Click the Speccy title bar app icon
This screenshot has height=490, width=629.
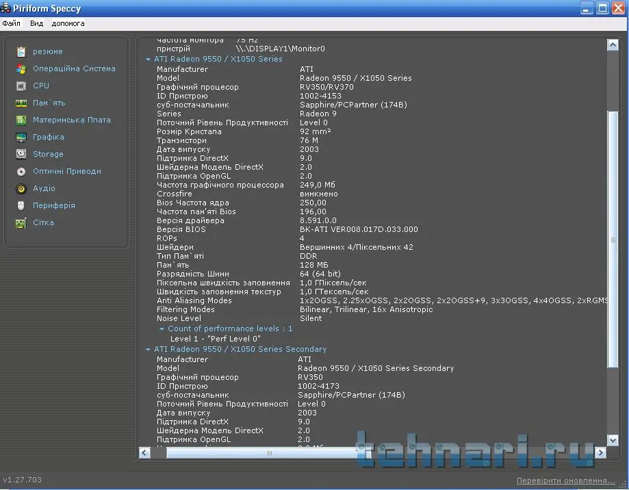point(5,8)
